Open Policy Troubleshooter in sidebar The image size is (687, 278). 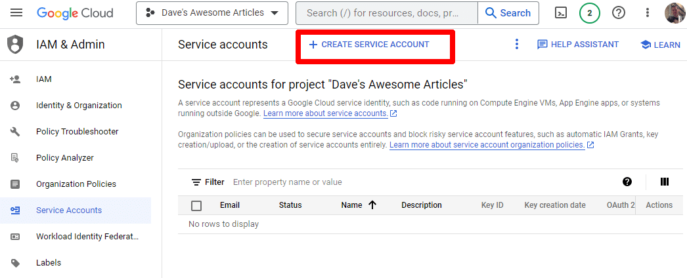point(77,132)
